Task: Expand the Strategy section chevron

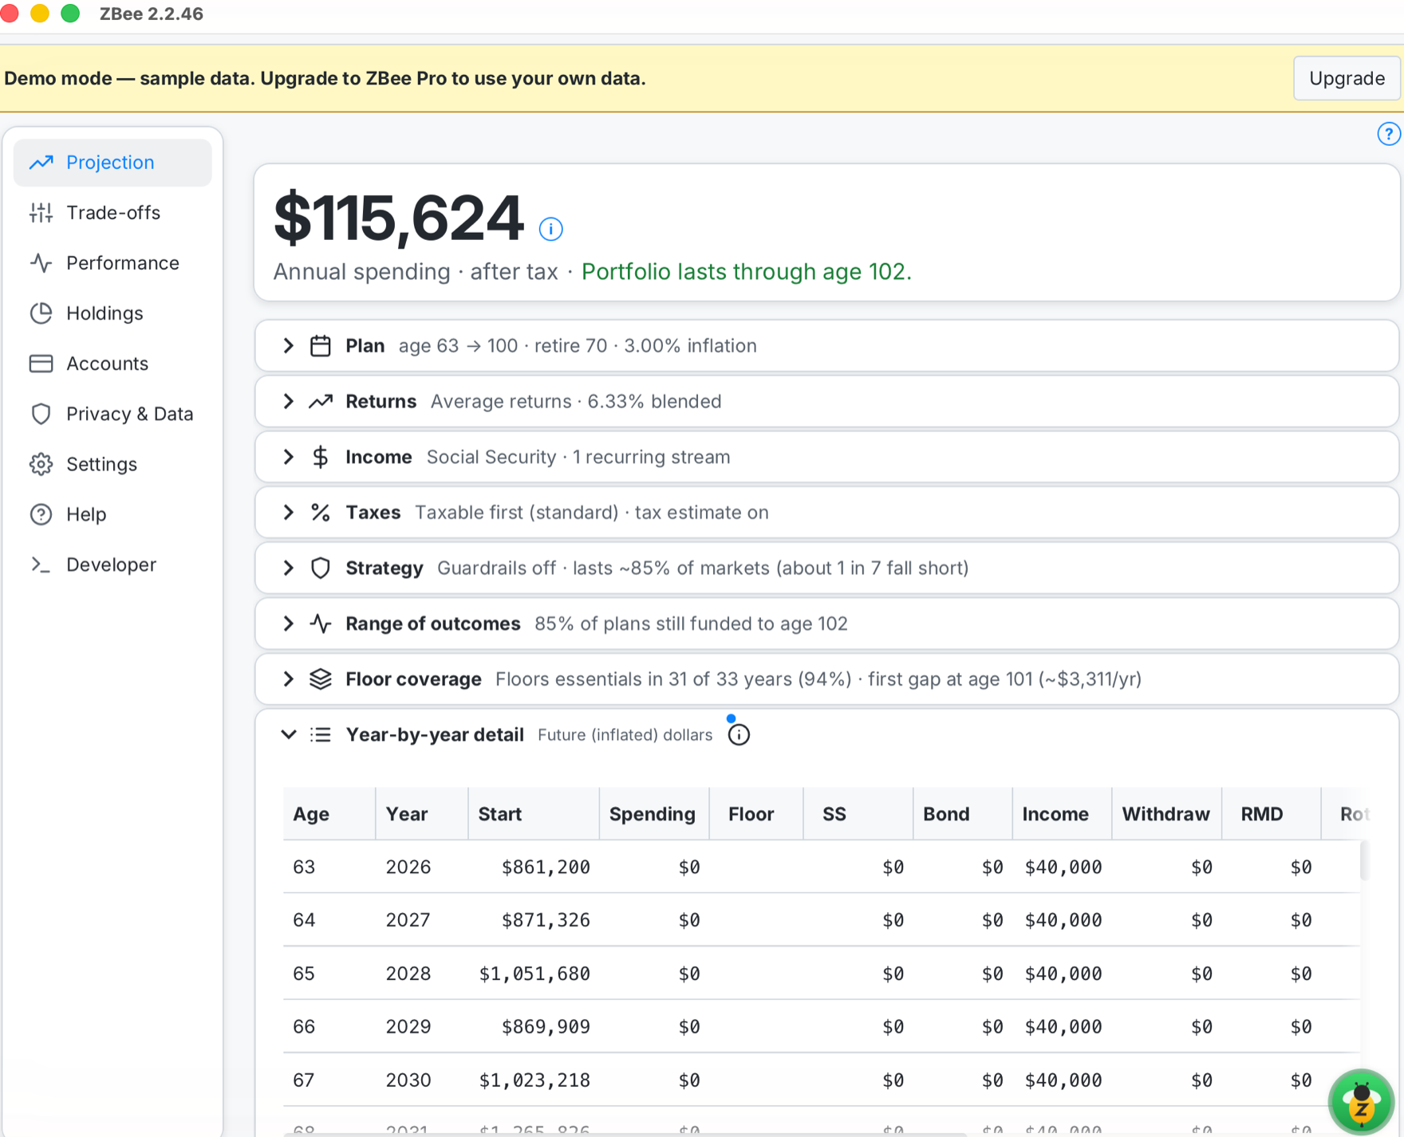Action: pyautogui.click(x=289, y=568)
